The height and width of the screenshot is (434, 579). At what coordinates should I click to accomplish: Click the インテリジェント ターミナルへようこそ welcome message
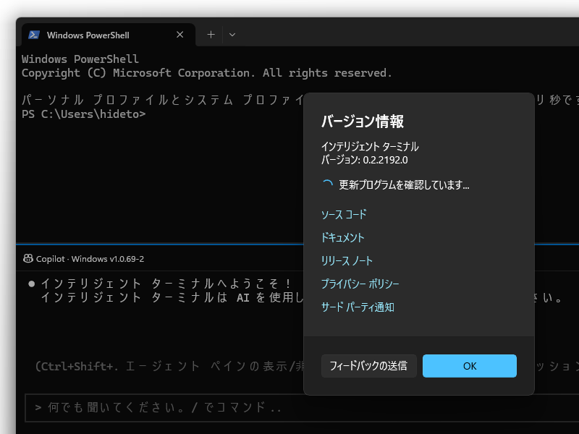click(166, 284)
